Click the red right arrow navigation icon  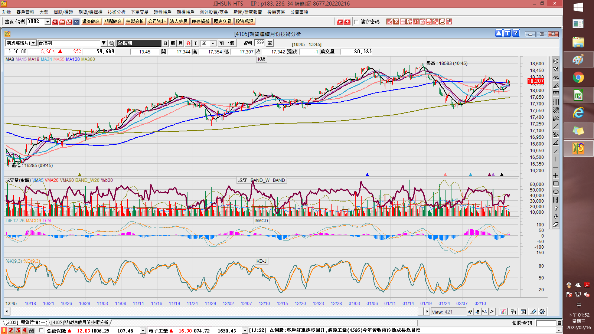coord(347,22)
